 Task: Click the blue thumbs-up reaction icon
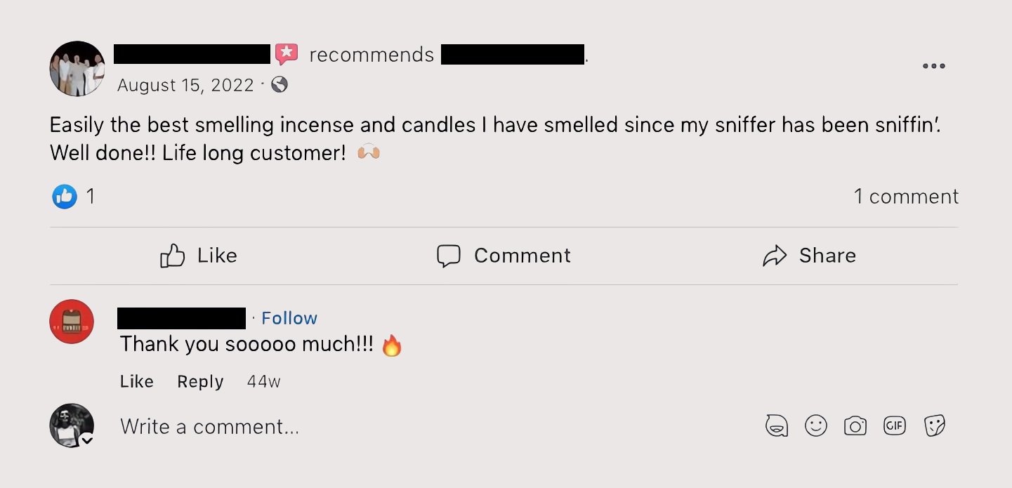tap(65, 197)
